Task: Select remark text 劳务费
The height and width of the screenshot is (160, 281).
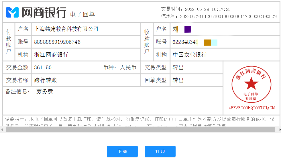Action: 45,91
